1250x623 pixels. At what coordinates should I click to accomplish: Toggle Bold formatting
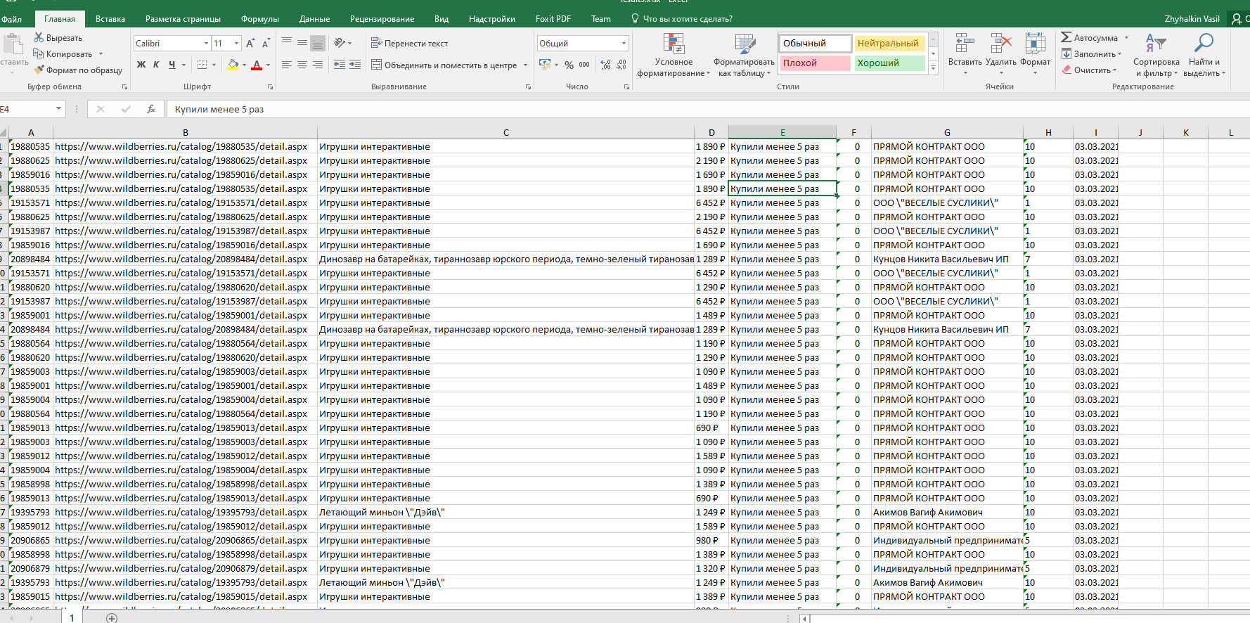click(x=141, y=65)
